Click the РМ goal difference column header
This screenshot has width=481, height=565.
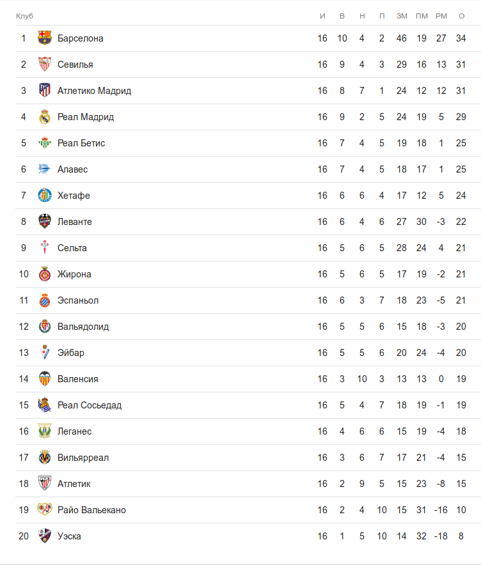441,15
